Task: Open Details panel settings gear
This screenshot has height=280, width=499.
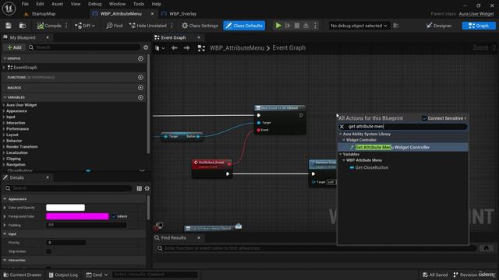Action: click(147, 188)
